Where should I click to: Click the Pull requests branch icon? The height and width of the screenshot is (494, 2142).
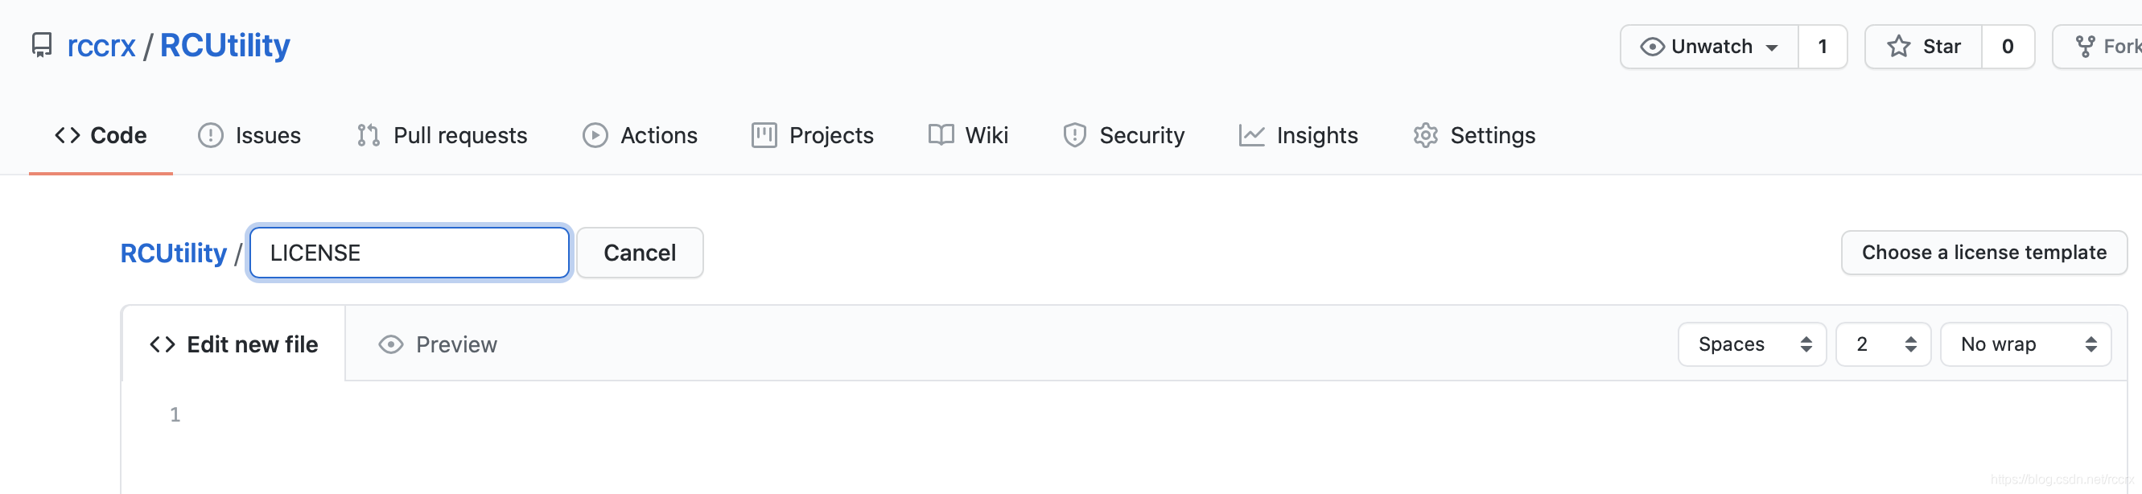click(368, 134)
